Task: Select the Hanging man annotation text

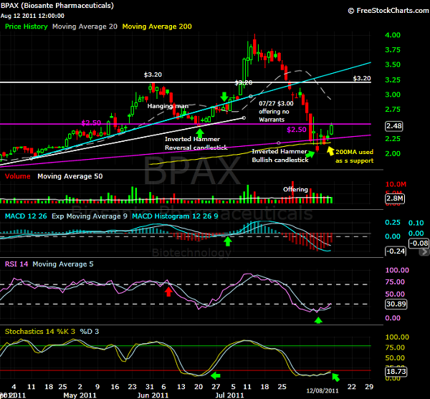Action: click(x=168, y=106)
